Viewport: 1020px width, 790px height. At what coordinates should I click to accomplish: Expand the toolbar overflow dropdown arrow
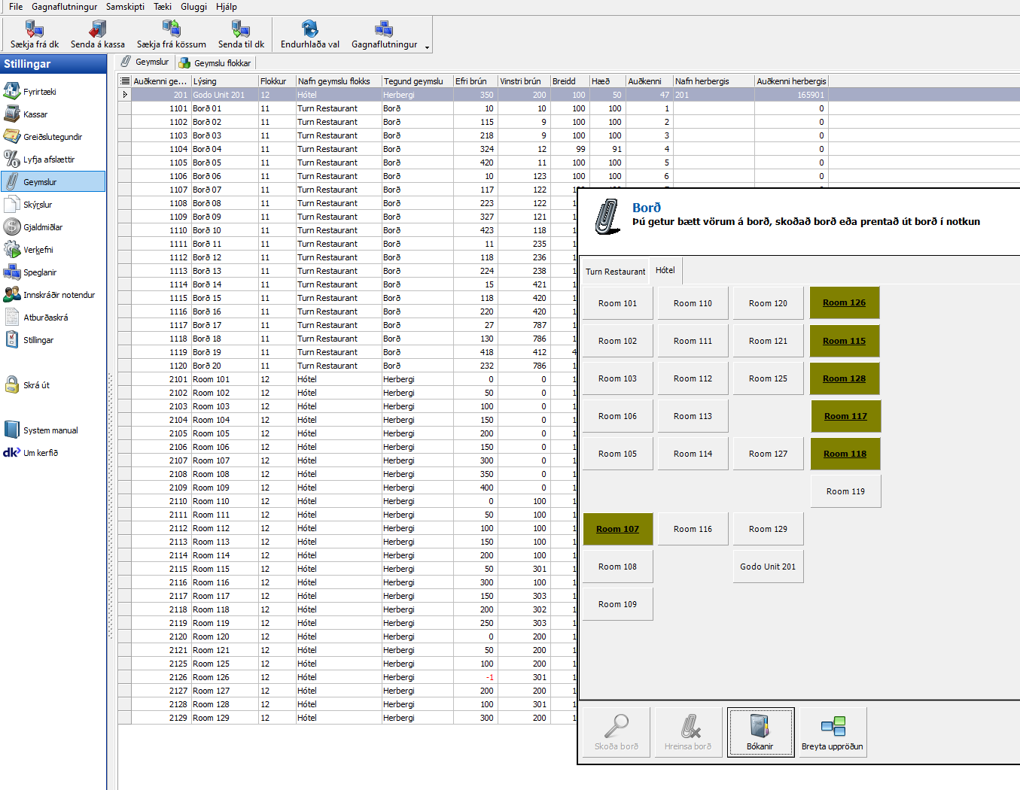(x=427, y=47)
